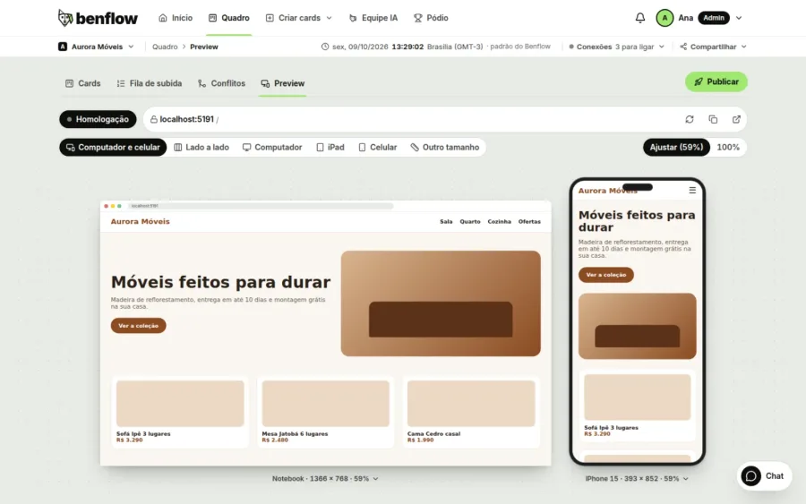Click the Brasília (GMT-3) timezone text
Image resolution: width=806 pixels, height=504 pixels.
455,47
